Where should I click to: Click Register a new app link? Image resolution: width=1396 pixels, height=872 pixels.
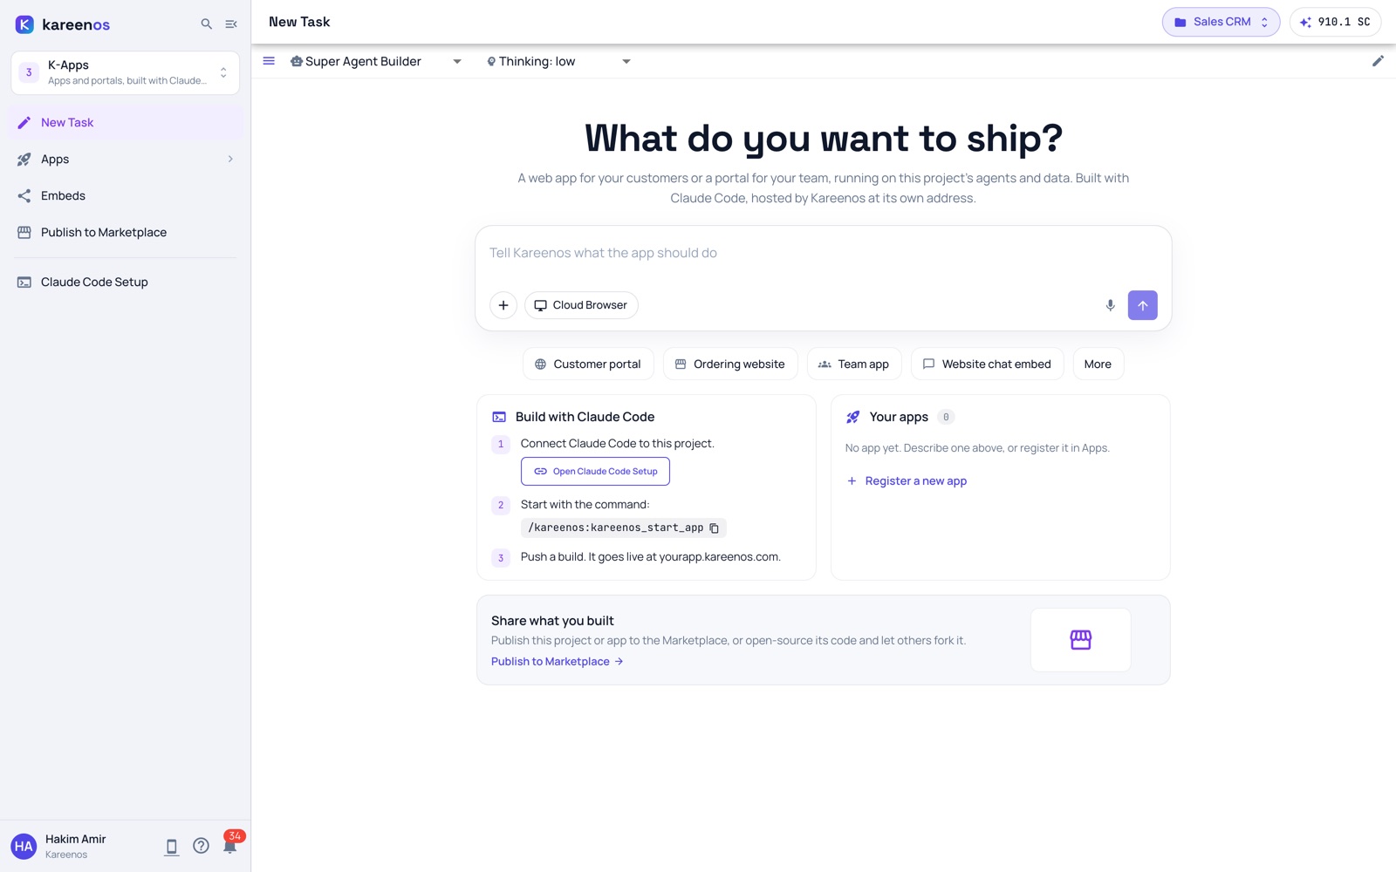tap(907, 480)
